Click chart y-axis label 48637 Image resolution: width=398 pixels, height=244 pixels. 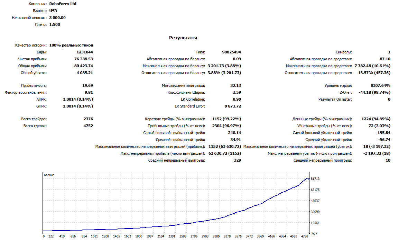pos(315,201)
